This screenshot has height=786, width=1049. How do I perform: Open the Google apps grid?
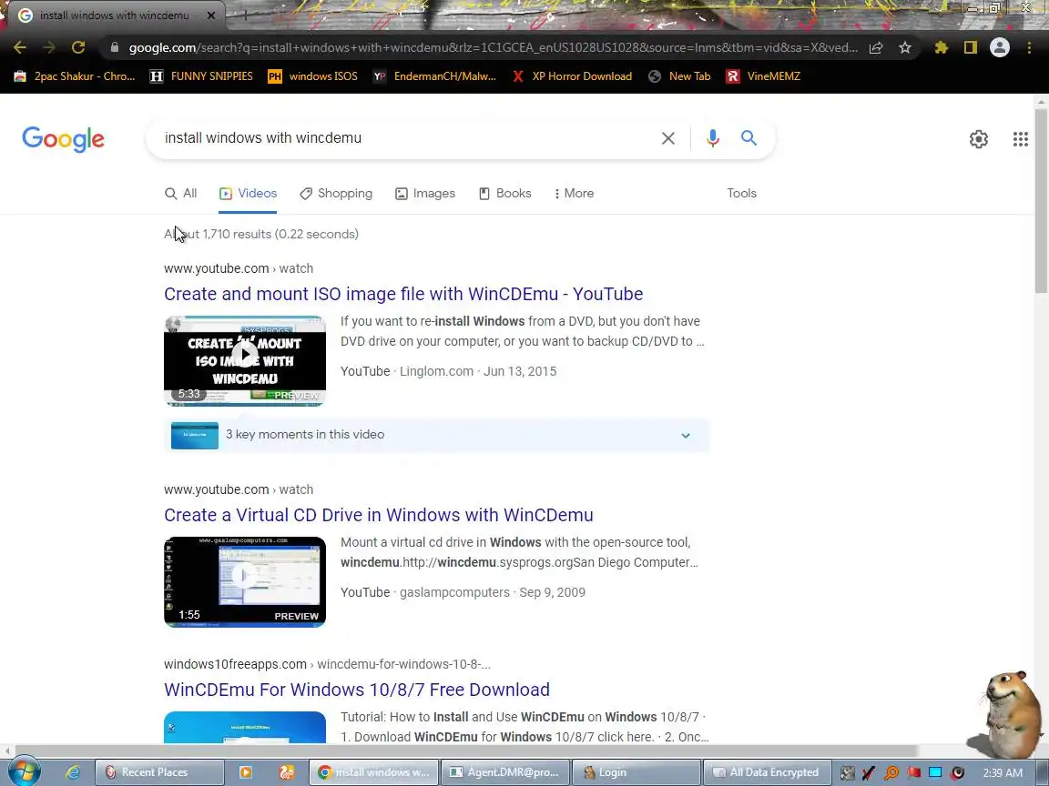coord(1020,139)
